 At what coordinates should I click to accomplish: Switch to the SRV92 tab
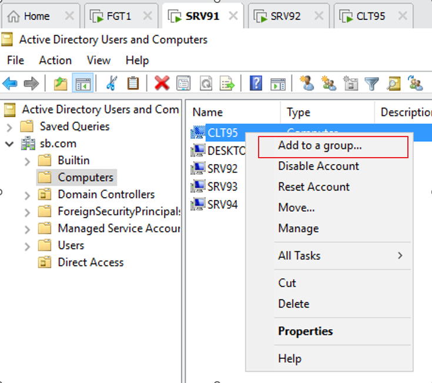[285, 16]
